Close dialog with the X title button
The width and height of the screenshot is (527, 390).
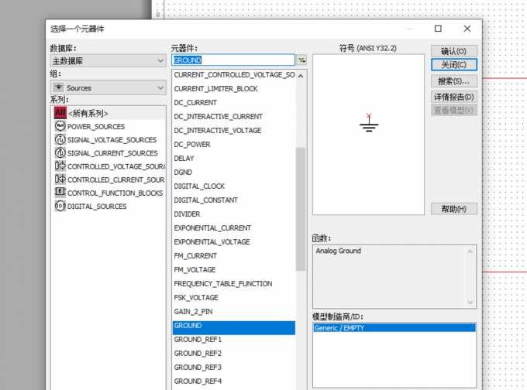coord(467,29)
